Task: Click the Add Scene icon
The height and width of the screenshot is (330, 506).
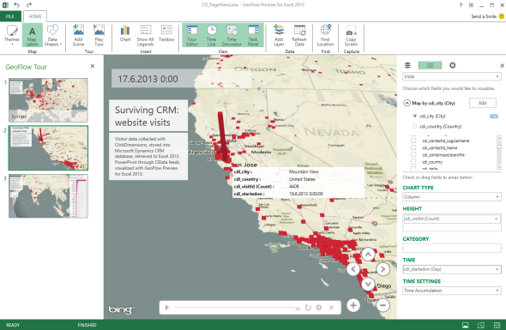Action: click(x=78, y=35)
